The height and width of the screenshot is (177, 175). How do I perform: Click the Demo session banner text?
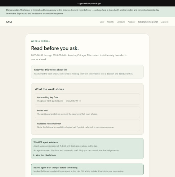pos(83,12)
